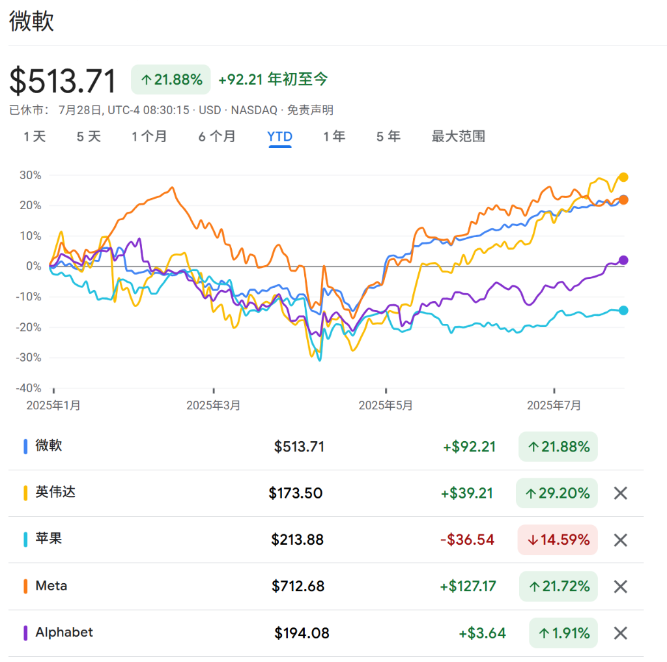Click the purple Alphabet endpoint dot

pyautogui.click(x=623, y=260)
